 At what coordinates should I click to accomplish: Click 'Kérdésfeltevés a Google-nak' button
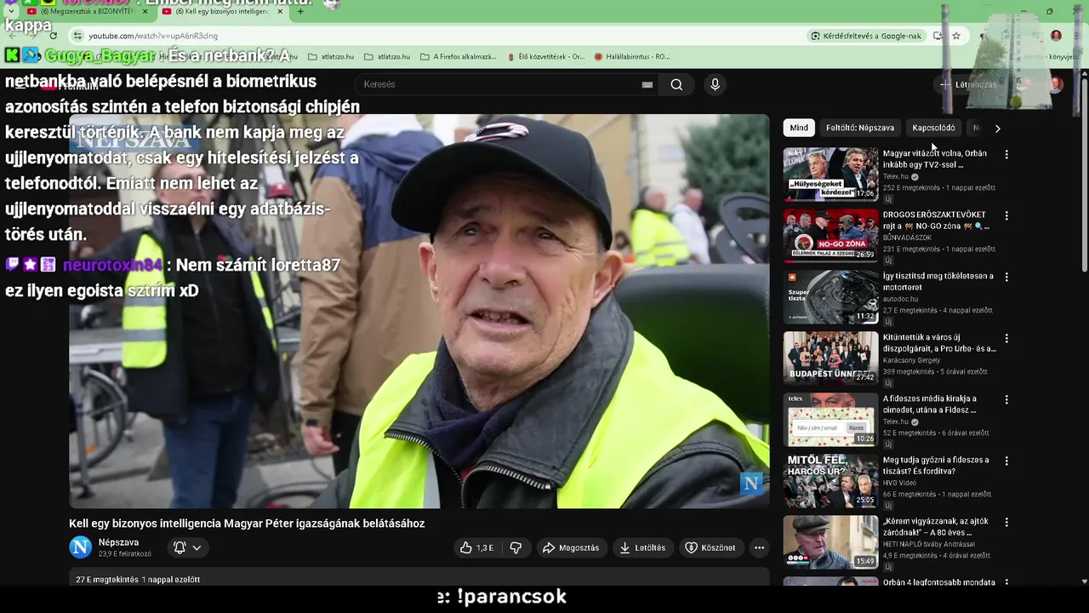866,36
